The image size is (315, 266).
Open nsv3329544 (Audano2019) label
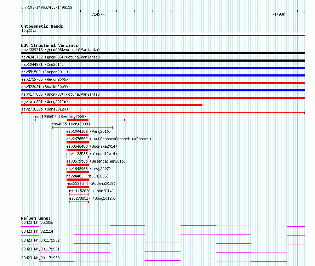[x=91, y=183]
